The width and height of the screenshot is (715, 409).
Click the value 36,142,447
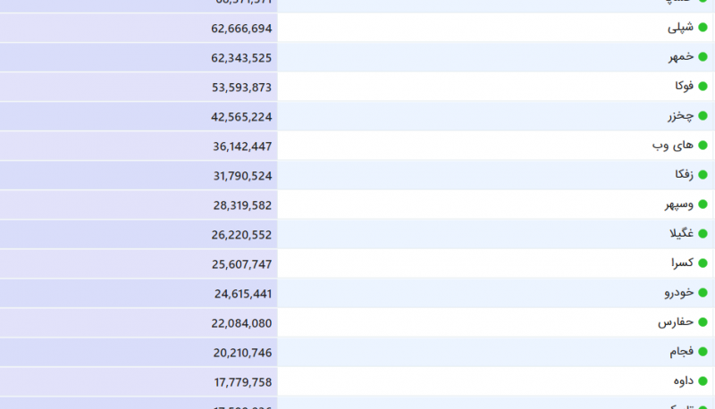(242, 146)
